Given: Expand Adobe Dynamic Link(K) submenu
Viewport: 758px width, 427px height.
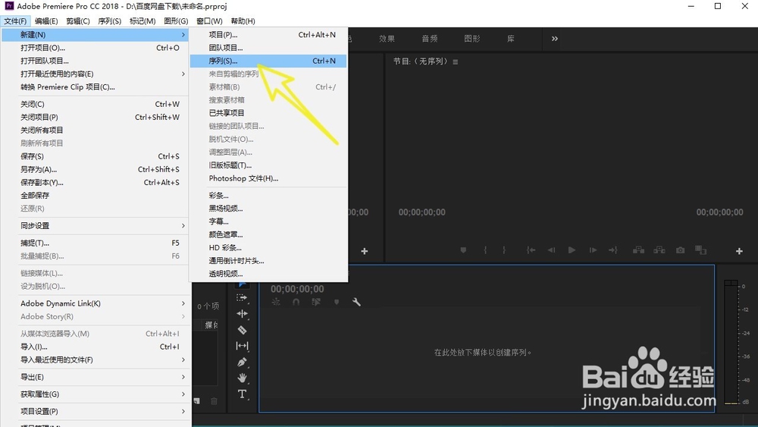Looking at the screenshot, I should [183, 303].
